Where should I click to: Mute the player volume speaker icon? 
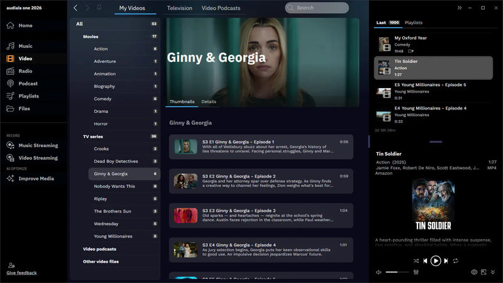tap(379, 272)
